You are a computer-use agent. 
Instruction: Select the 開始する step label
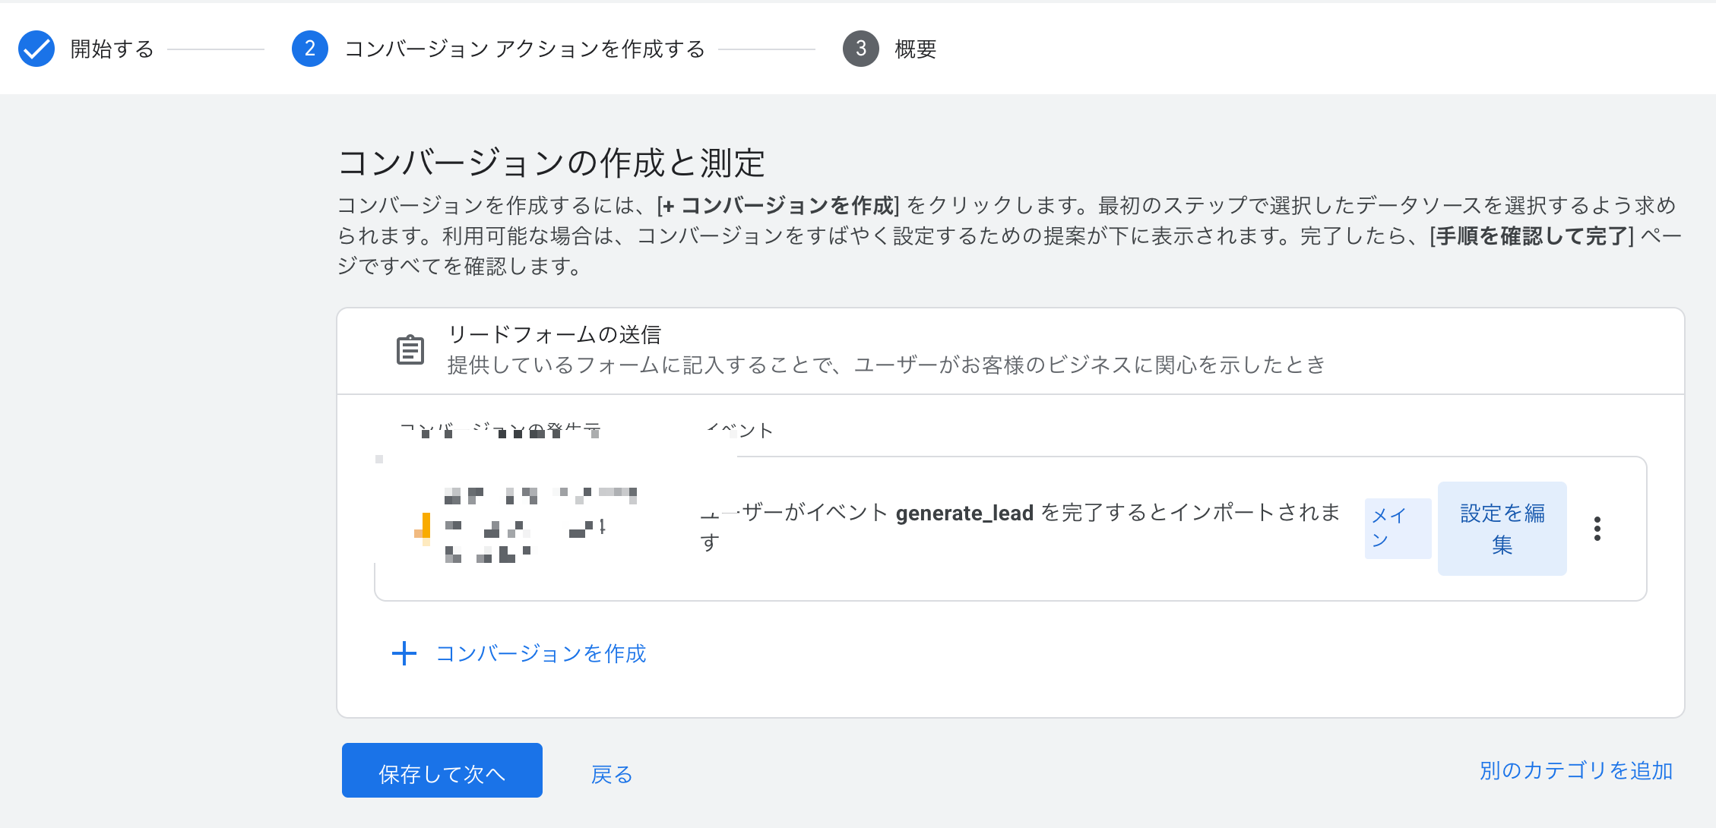pos(112,49)
